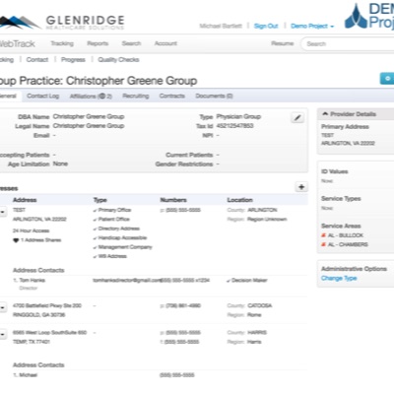Click Tom Hanks contact name

tap(32, 280)
